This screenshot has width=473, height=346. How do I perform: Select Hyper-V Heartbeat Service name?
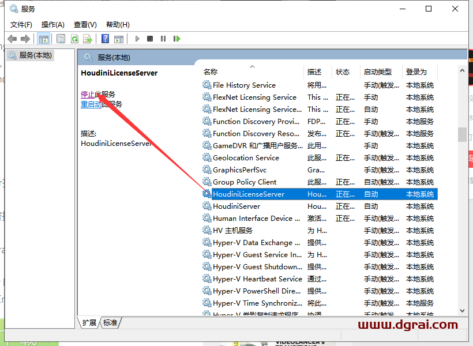257,279
